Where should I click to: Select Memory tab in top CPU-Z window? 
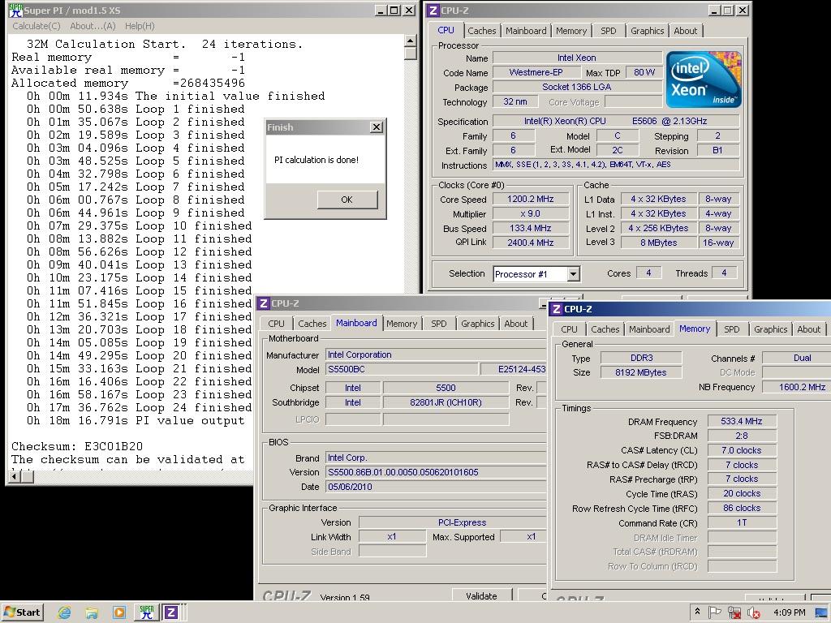[x=571, y=31]
